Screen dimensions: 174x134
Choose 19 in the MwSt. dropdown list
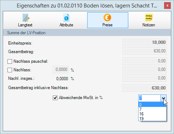click(152, 119)
